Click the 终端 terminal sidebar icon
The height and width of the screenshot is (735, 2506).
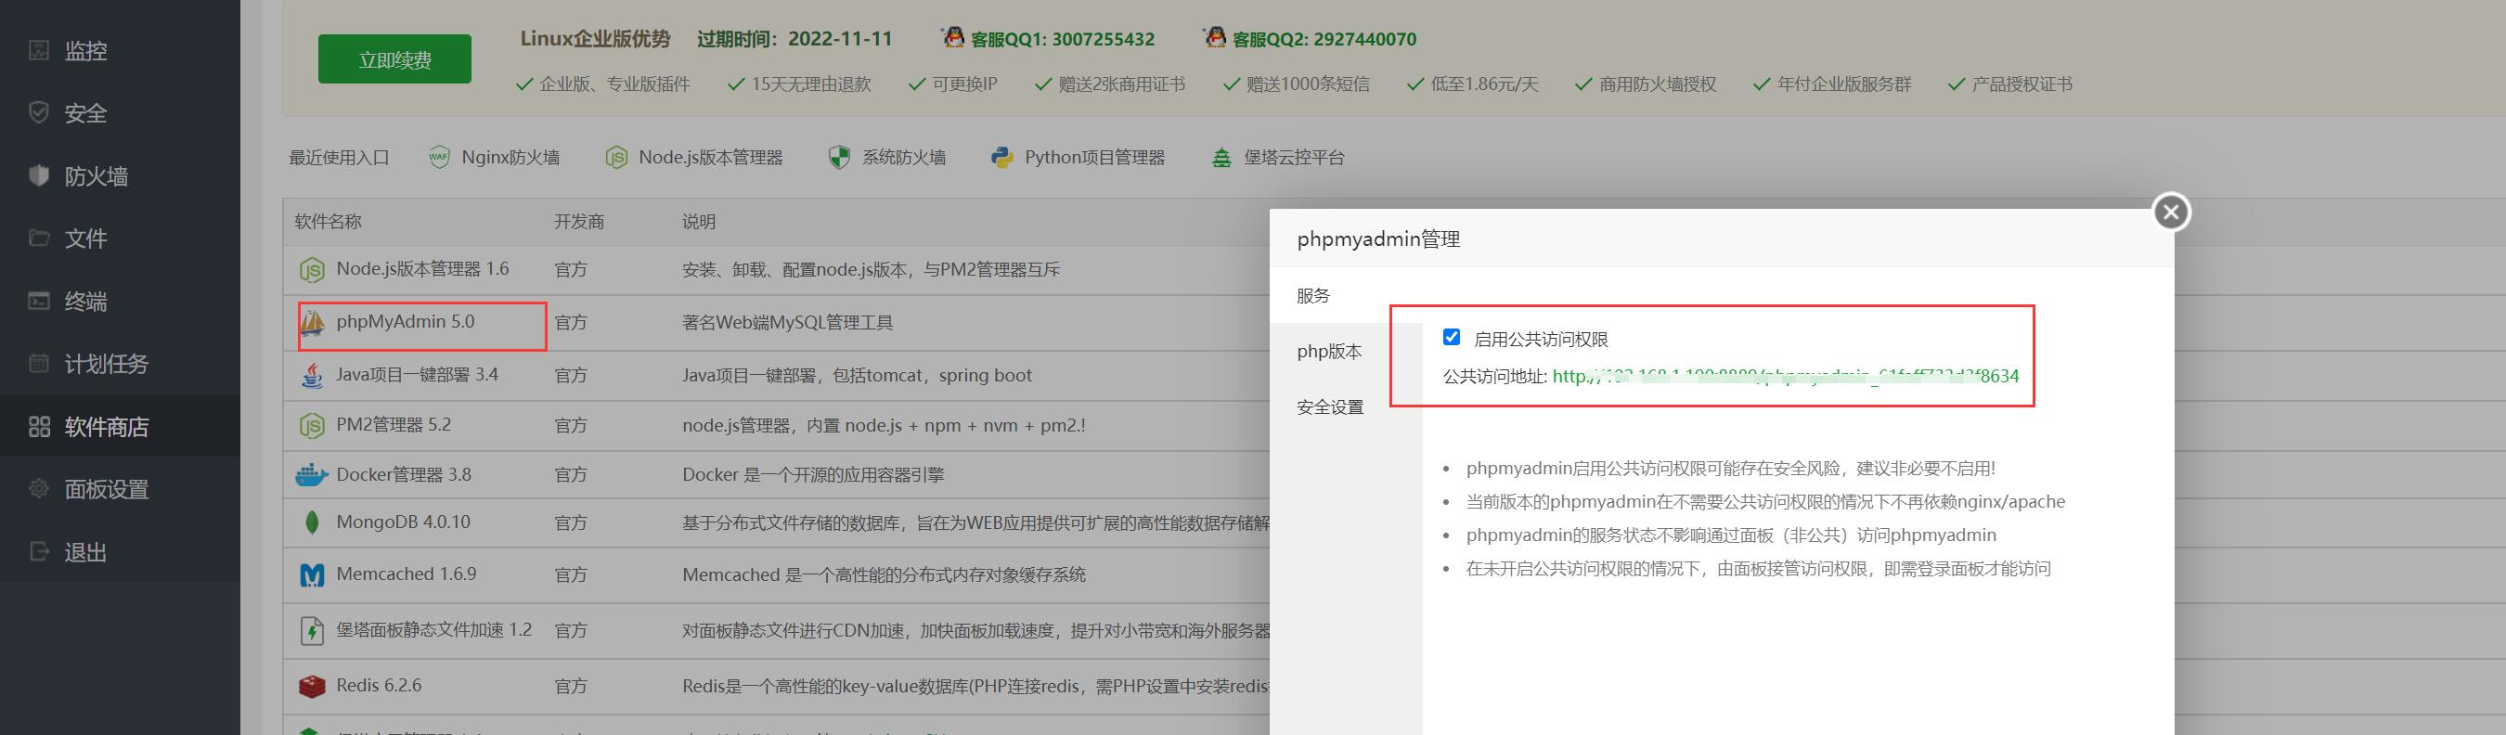pyautogui.click(x=39, y=301)
